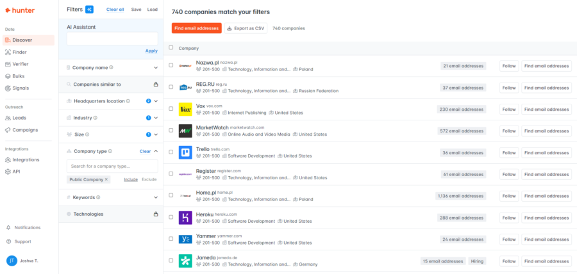Click the Hunter logo

20,10
